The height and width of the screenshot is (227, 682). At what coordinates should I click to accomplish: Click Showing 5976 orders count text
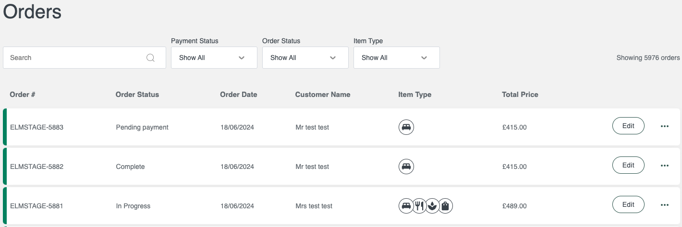coord(648,58)
